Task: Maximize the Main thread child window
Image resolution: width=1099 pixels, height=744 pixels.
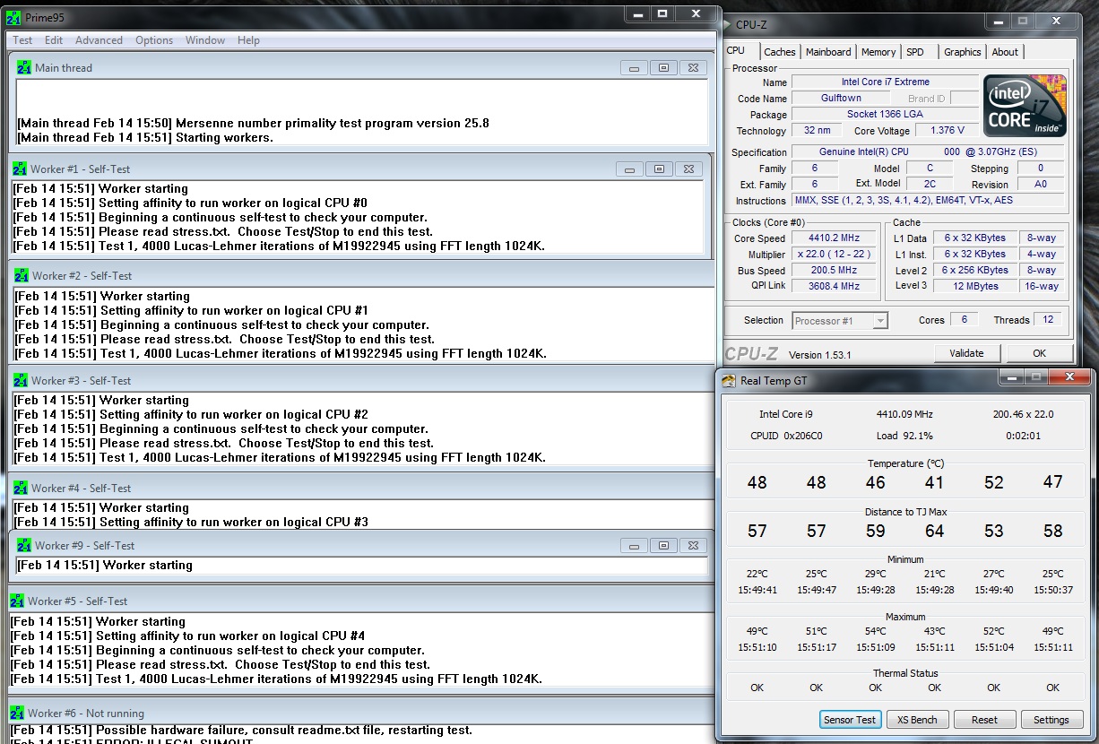Action: tap(663, 68)
